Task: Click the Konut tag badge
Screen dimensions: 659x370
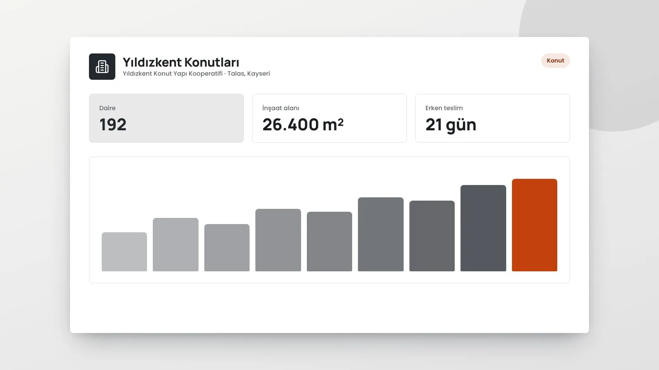Action: (x=555, y=60)
